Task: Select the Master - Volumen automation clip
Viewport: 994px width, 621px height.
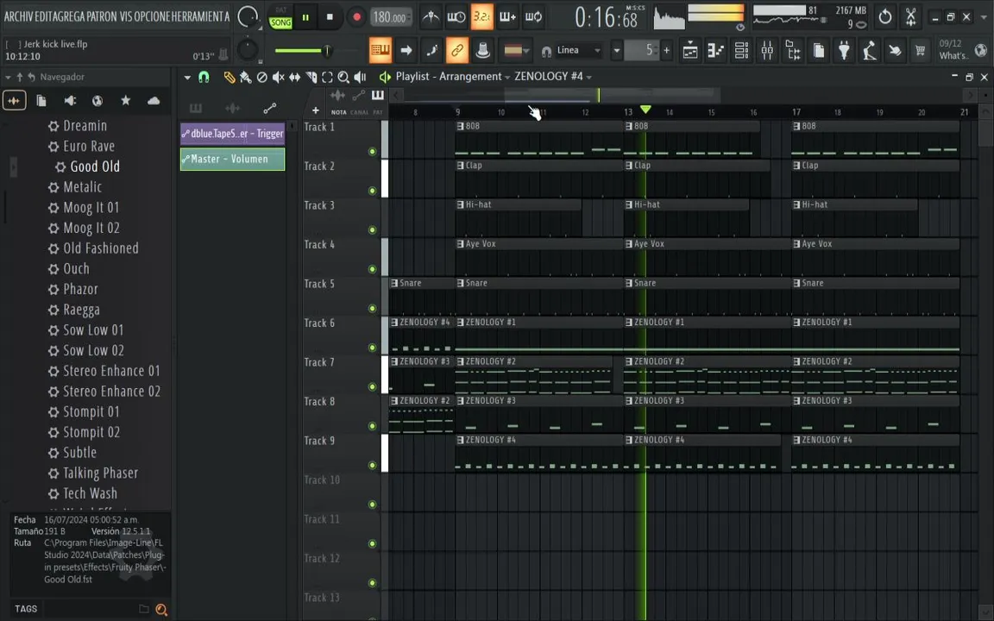Action: tap(233, 159)
